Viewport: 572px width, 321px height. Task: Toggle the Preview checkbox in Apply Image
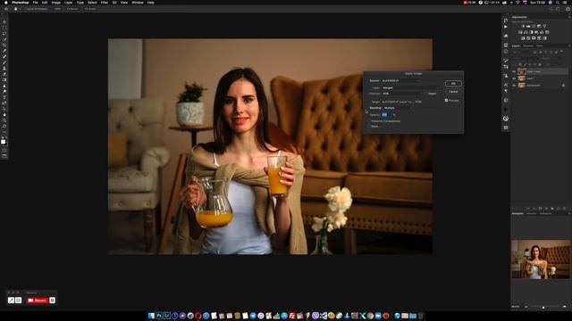point(446,100)
